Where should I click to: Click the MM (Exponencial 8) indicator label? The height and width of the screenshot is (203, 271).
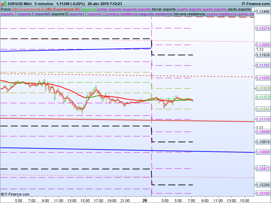[28, 9]
